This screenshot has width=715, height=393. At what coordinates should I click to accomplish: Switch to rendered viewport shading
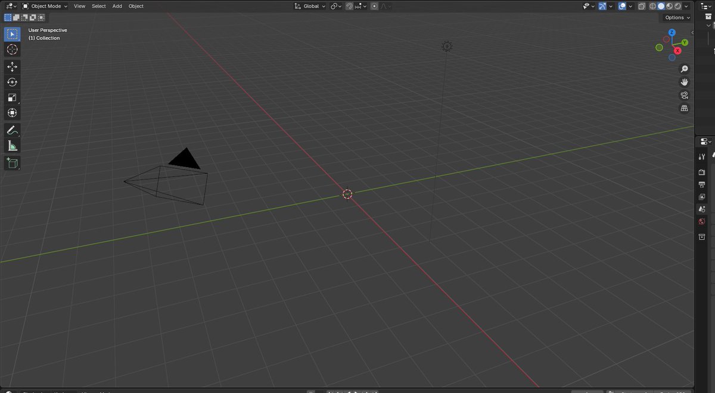[677, 6]
